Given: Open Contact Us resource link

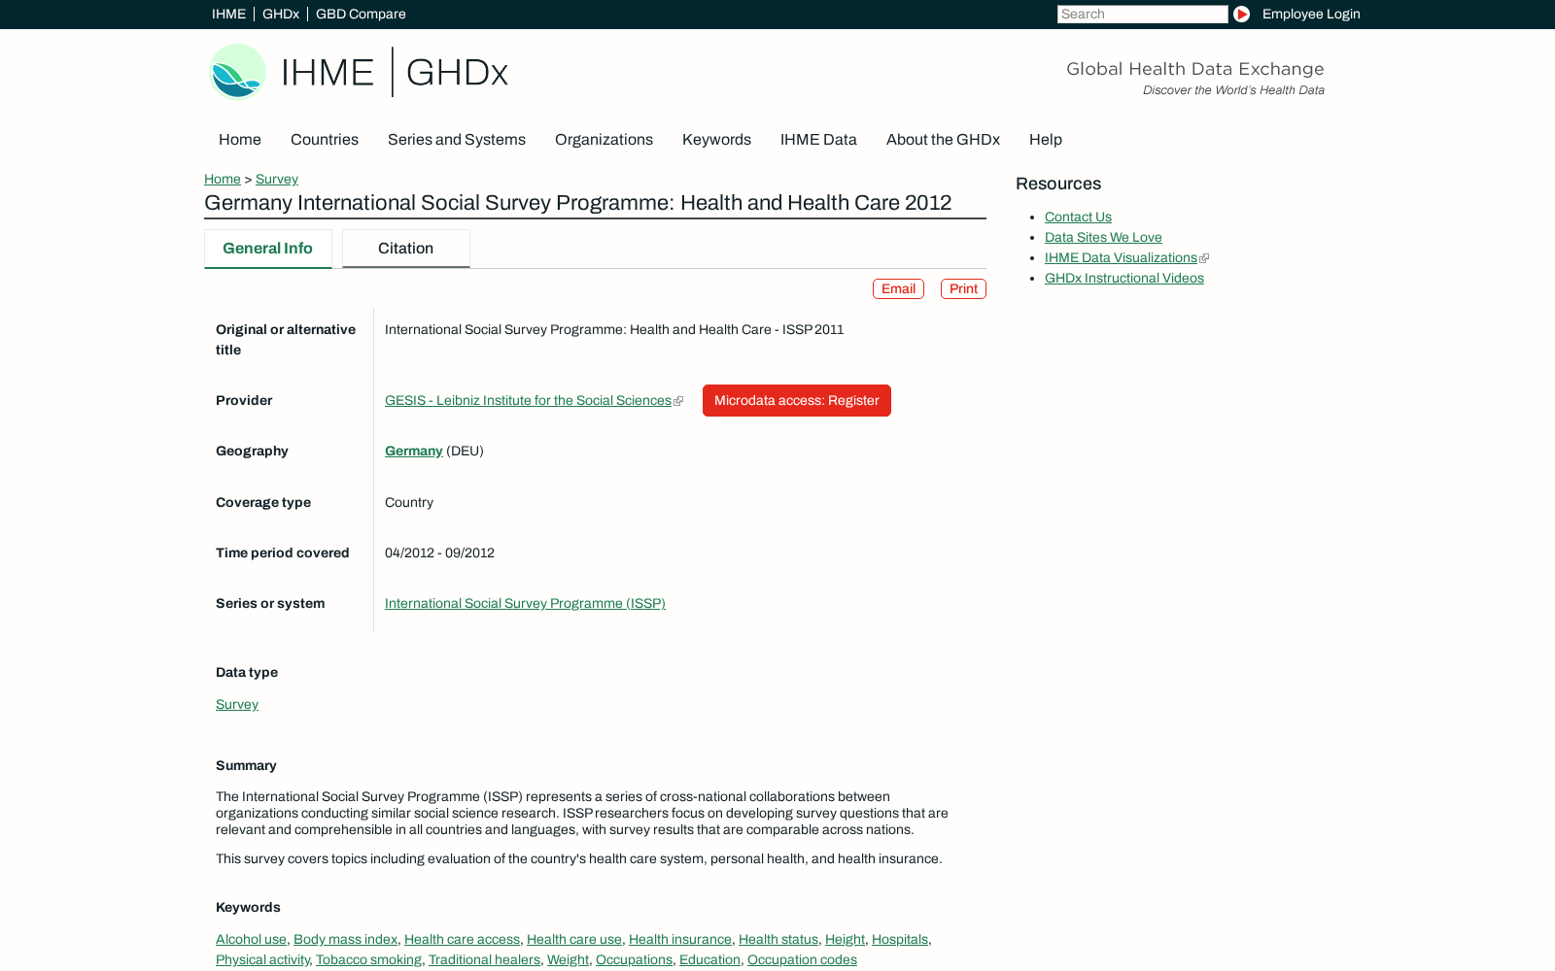Looking at the screenshot, I should (1078, 217).
